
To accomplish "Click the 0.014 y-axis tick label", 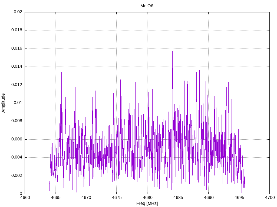I will [17, 67].
